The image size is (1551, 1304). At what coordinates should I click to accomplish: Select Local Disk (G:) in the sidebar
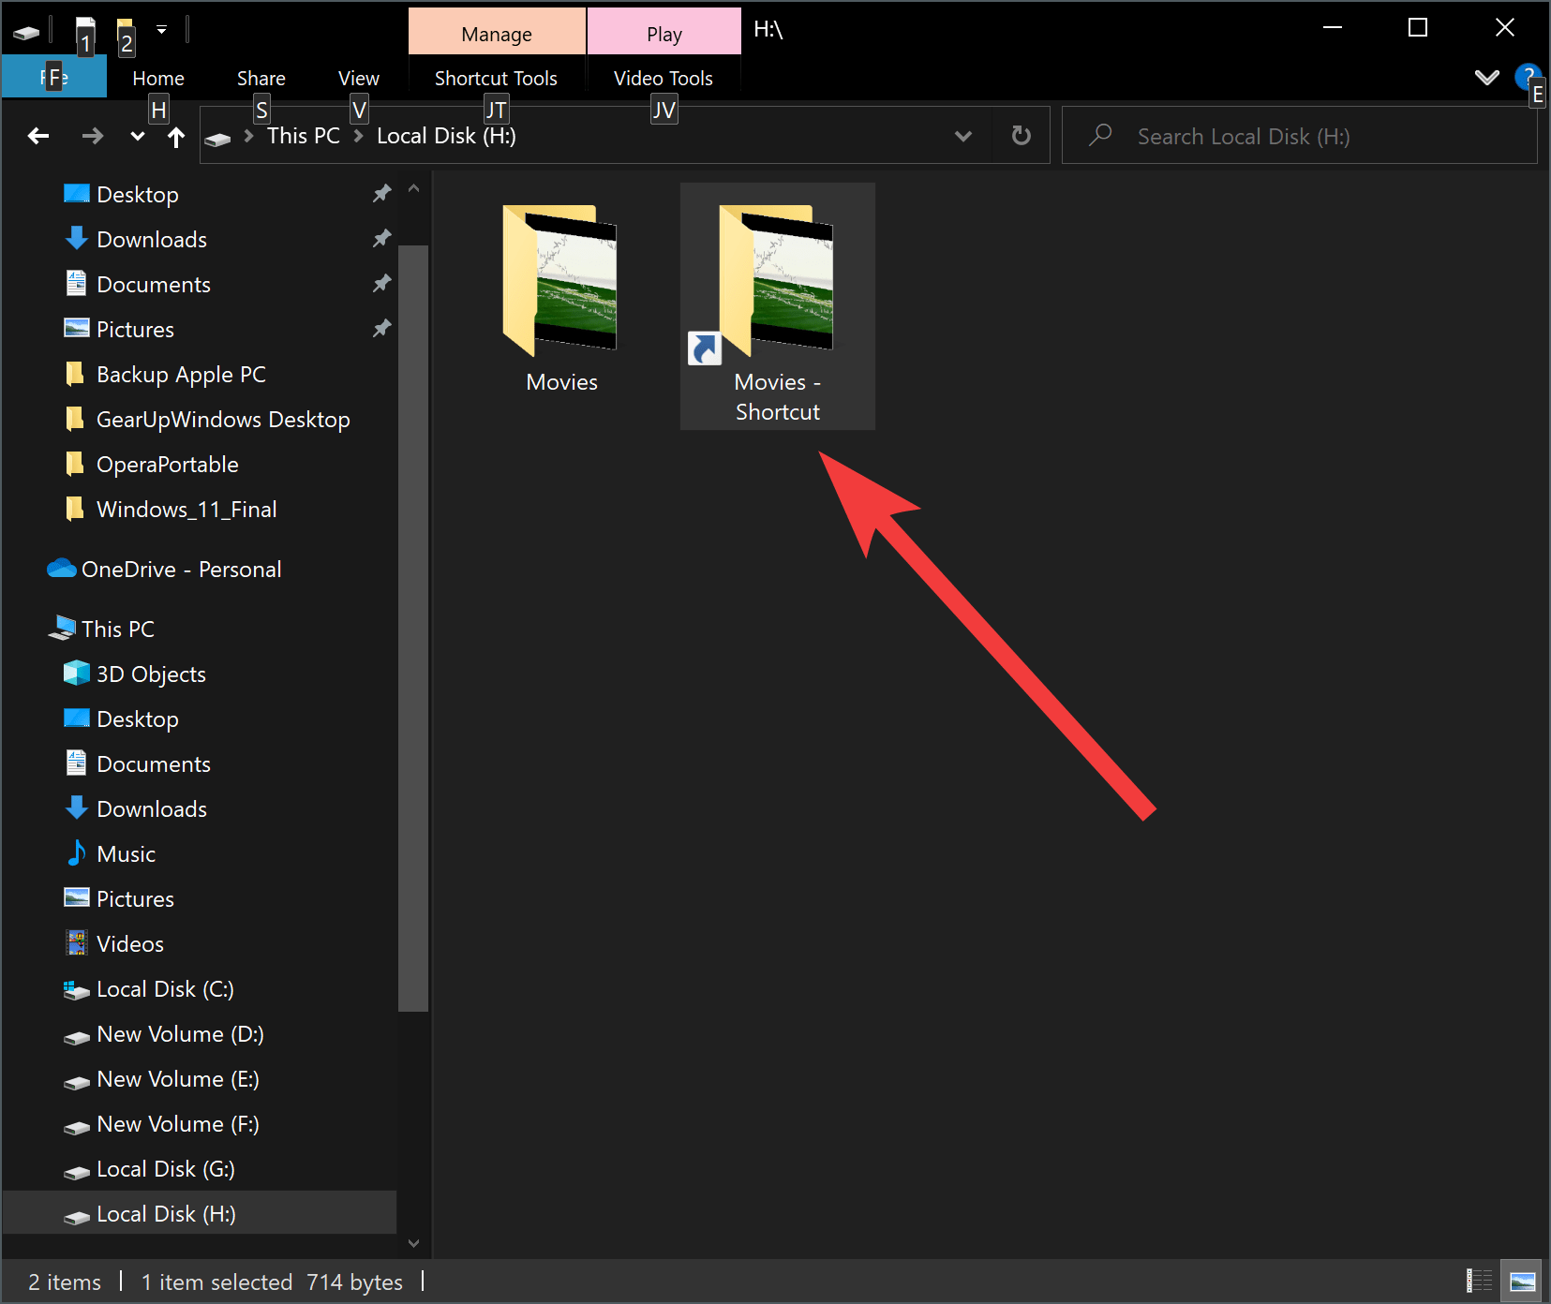[165, 1168]
